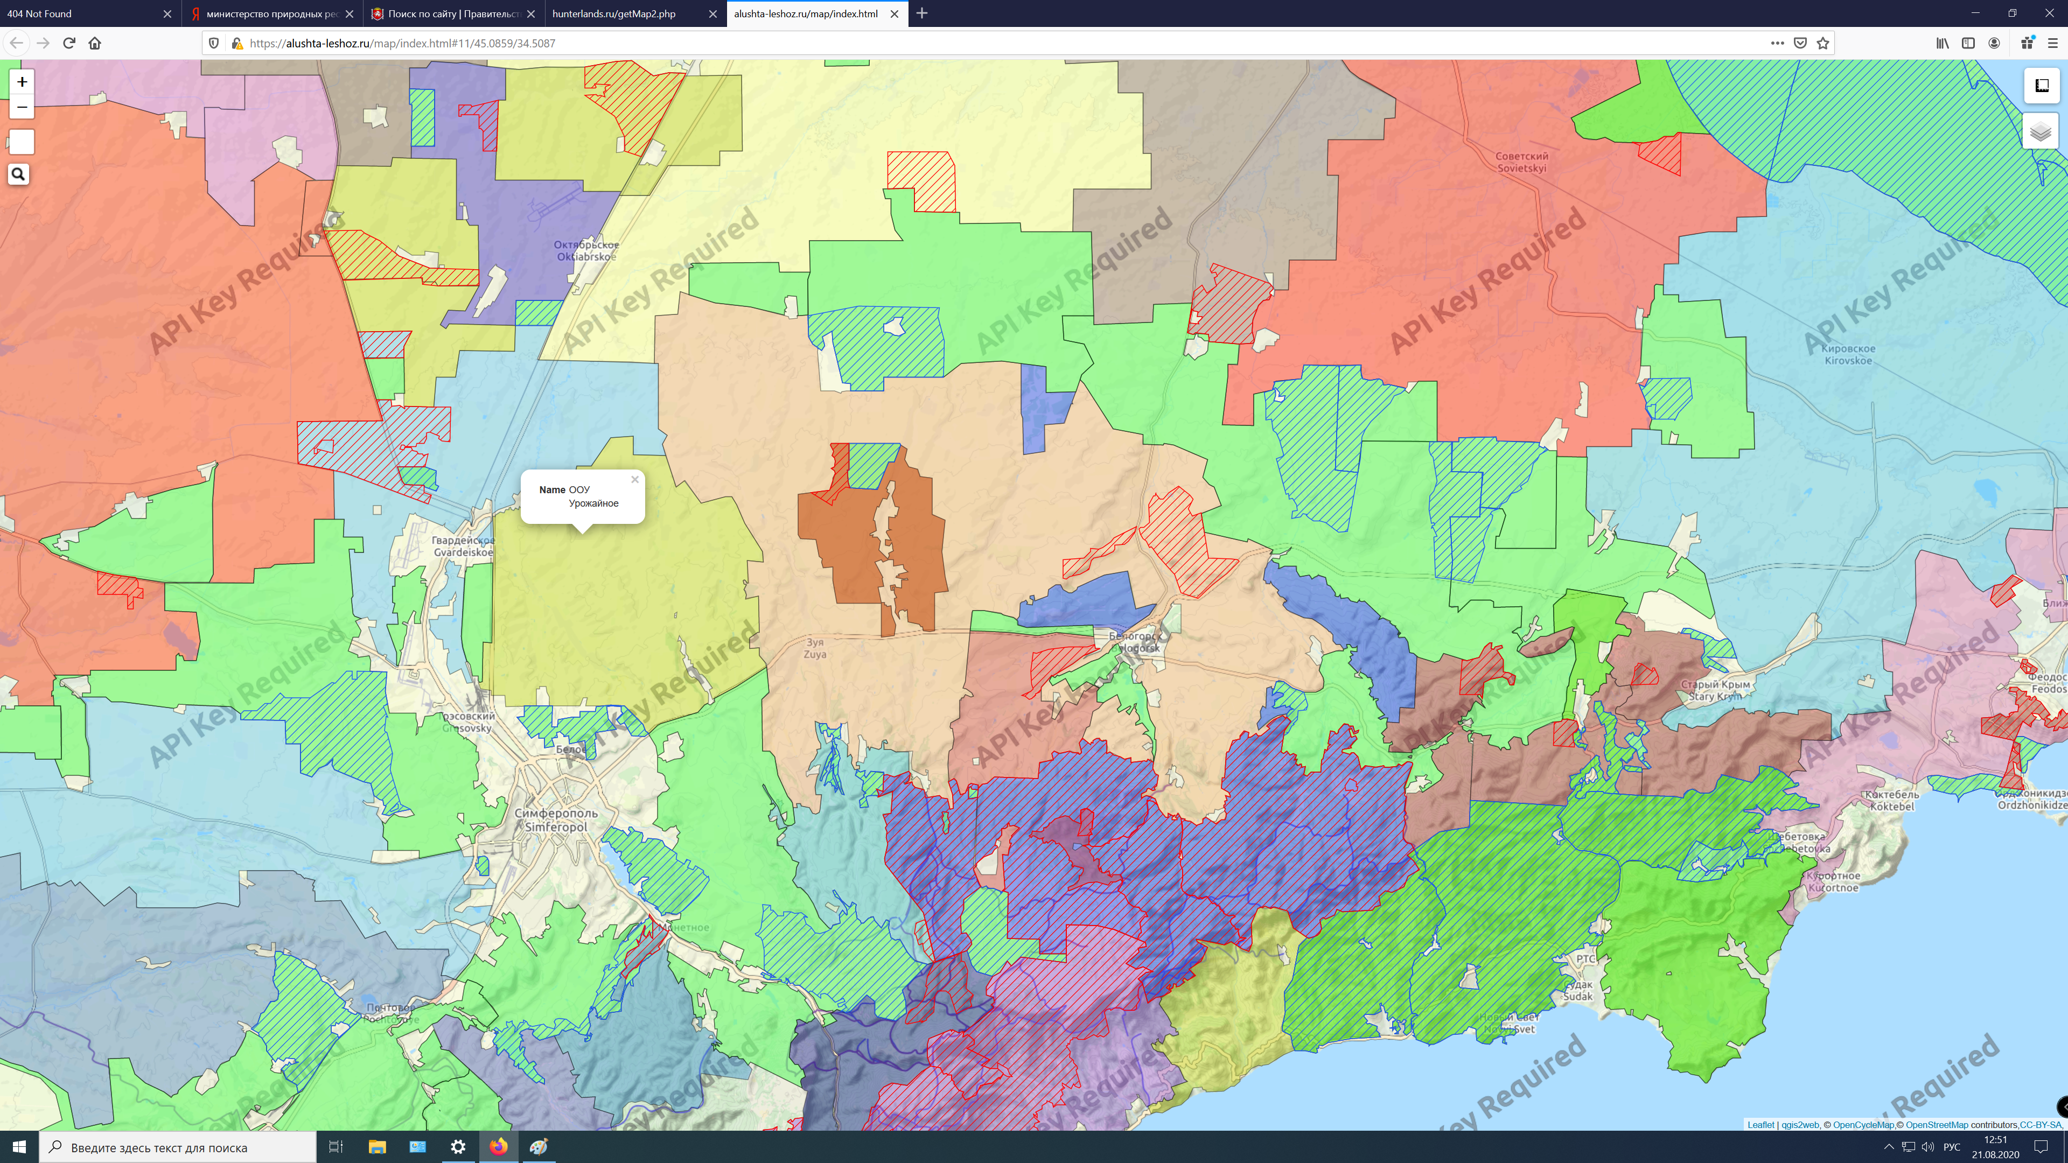Click the URL address bar
The image size is (2068, 1163).
point(963,43)
